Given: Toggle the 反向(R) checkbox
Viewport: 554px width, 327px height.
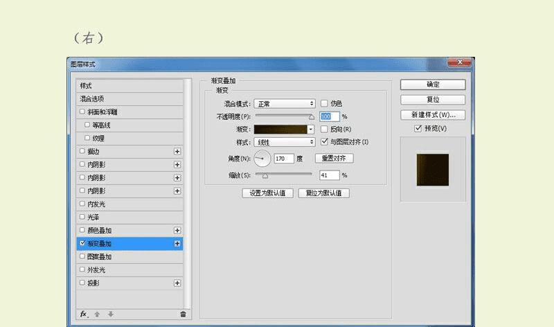Looking at the screenshot, I should pyautogui.click(x=324, y=129).
